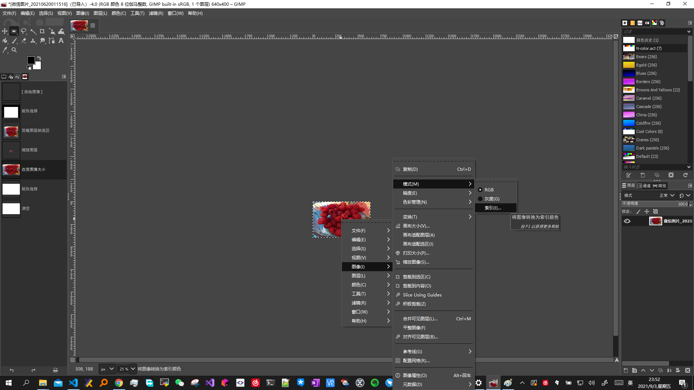Expand the 变换(T) submenu

tap(434, 217)
